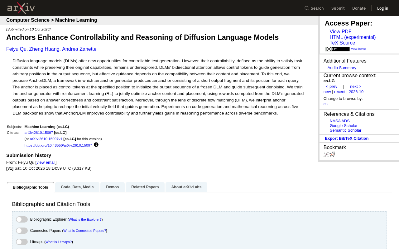Open the About arXivLabs tab
The width and height of the screenshot is (399, 249).
(186, 187)
